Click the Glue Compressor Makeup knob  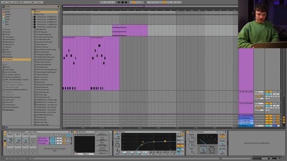(x=212, y=149)
